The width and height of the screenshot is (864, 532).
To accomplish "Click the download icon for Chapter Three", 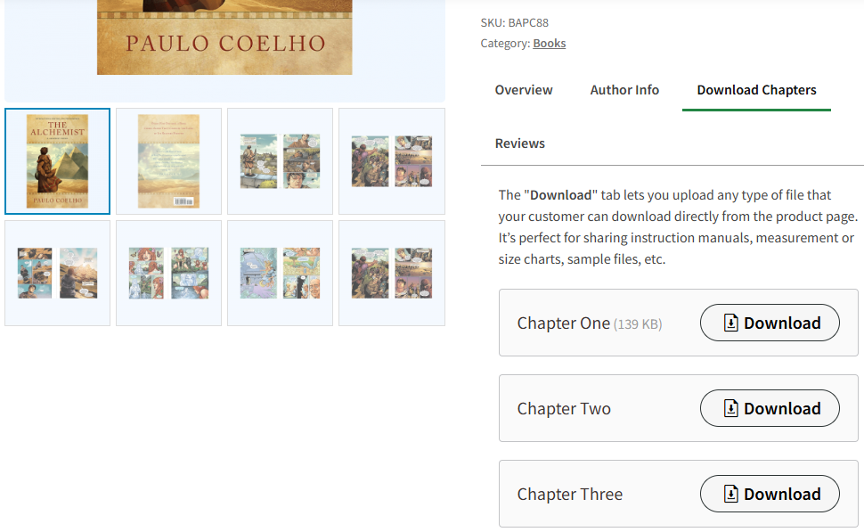I will (x=731, y=495).
